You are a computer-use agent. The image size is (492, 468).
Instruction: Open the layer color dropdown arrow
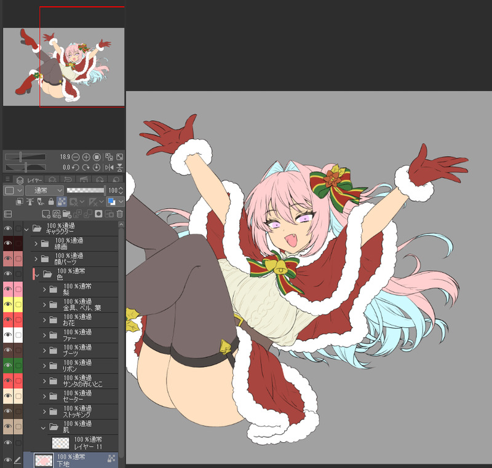(121, 201)
